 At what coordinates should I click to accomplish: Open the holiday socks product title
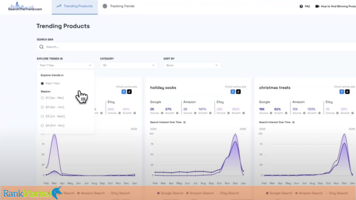163,88
